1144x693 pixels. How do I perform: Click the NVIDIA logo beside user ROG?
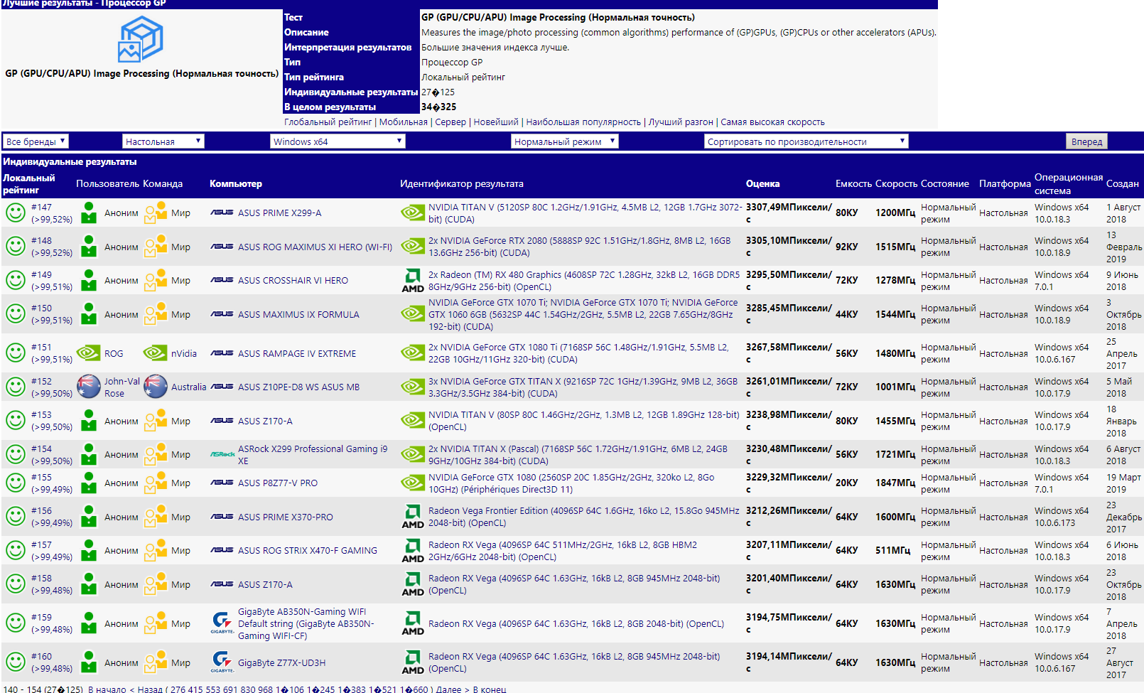(x=88, y=353)
